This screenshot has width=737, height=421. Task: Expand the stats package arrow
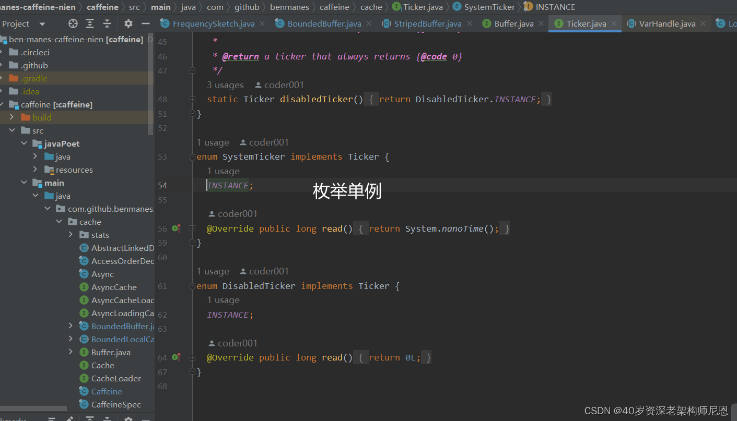pyautogui.click(x=71, y=235)
